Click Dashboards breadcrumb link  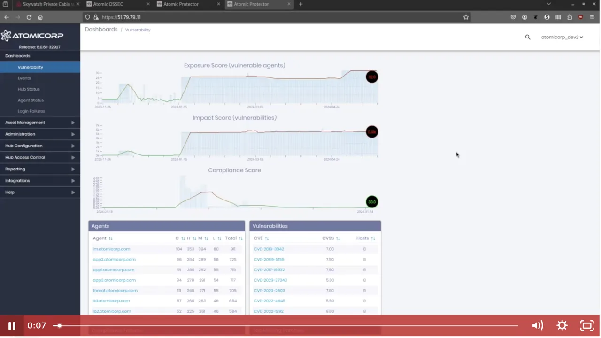101,29
